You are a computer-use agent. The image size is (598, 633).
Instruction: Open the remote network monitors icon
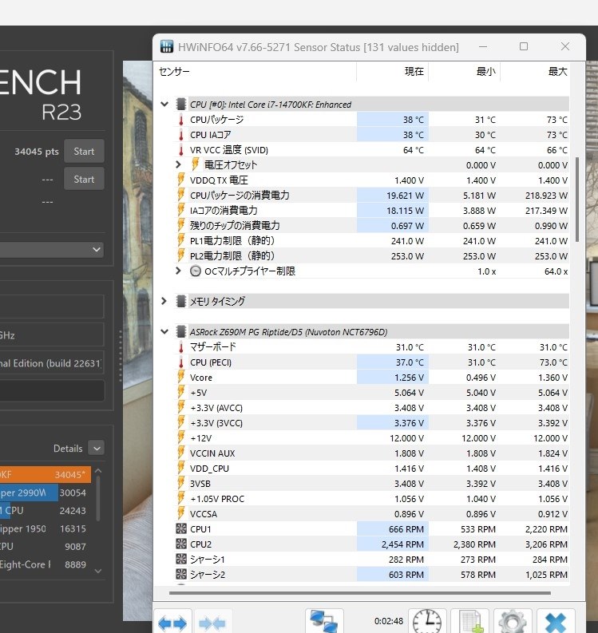click(324, 622)
